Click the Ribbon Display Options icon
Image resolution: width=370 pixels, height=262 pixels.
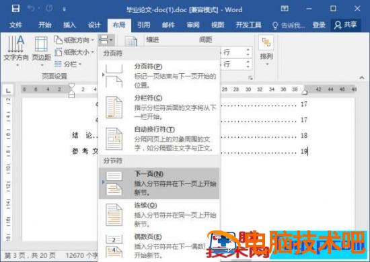285,9
